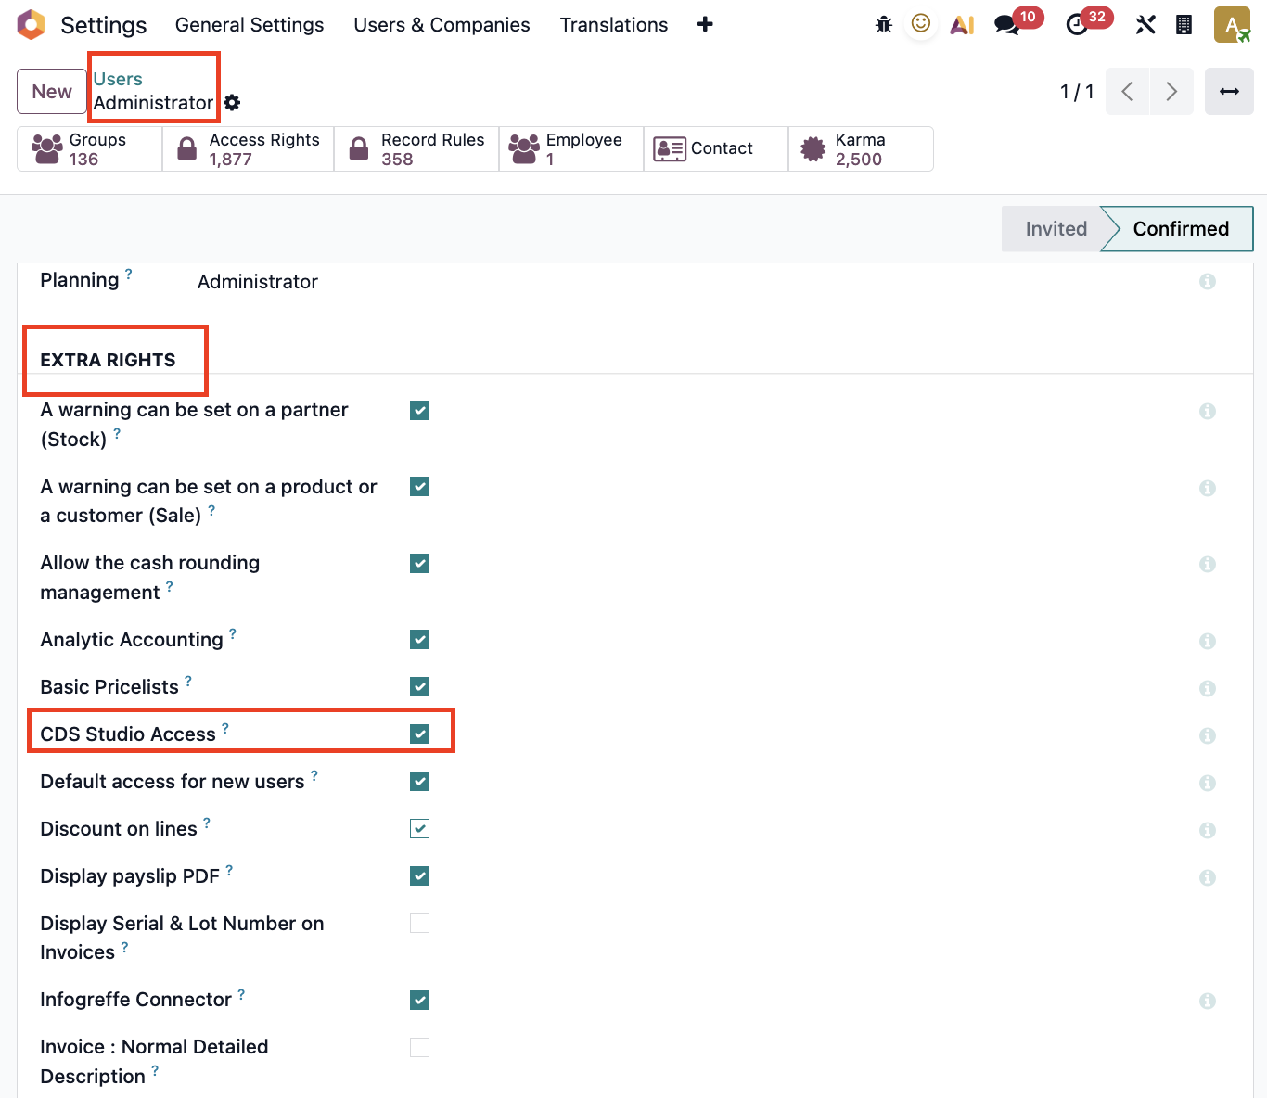Screen dimensions: 1267x1098
Task: Click the New button
Action: 52,92
